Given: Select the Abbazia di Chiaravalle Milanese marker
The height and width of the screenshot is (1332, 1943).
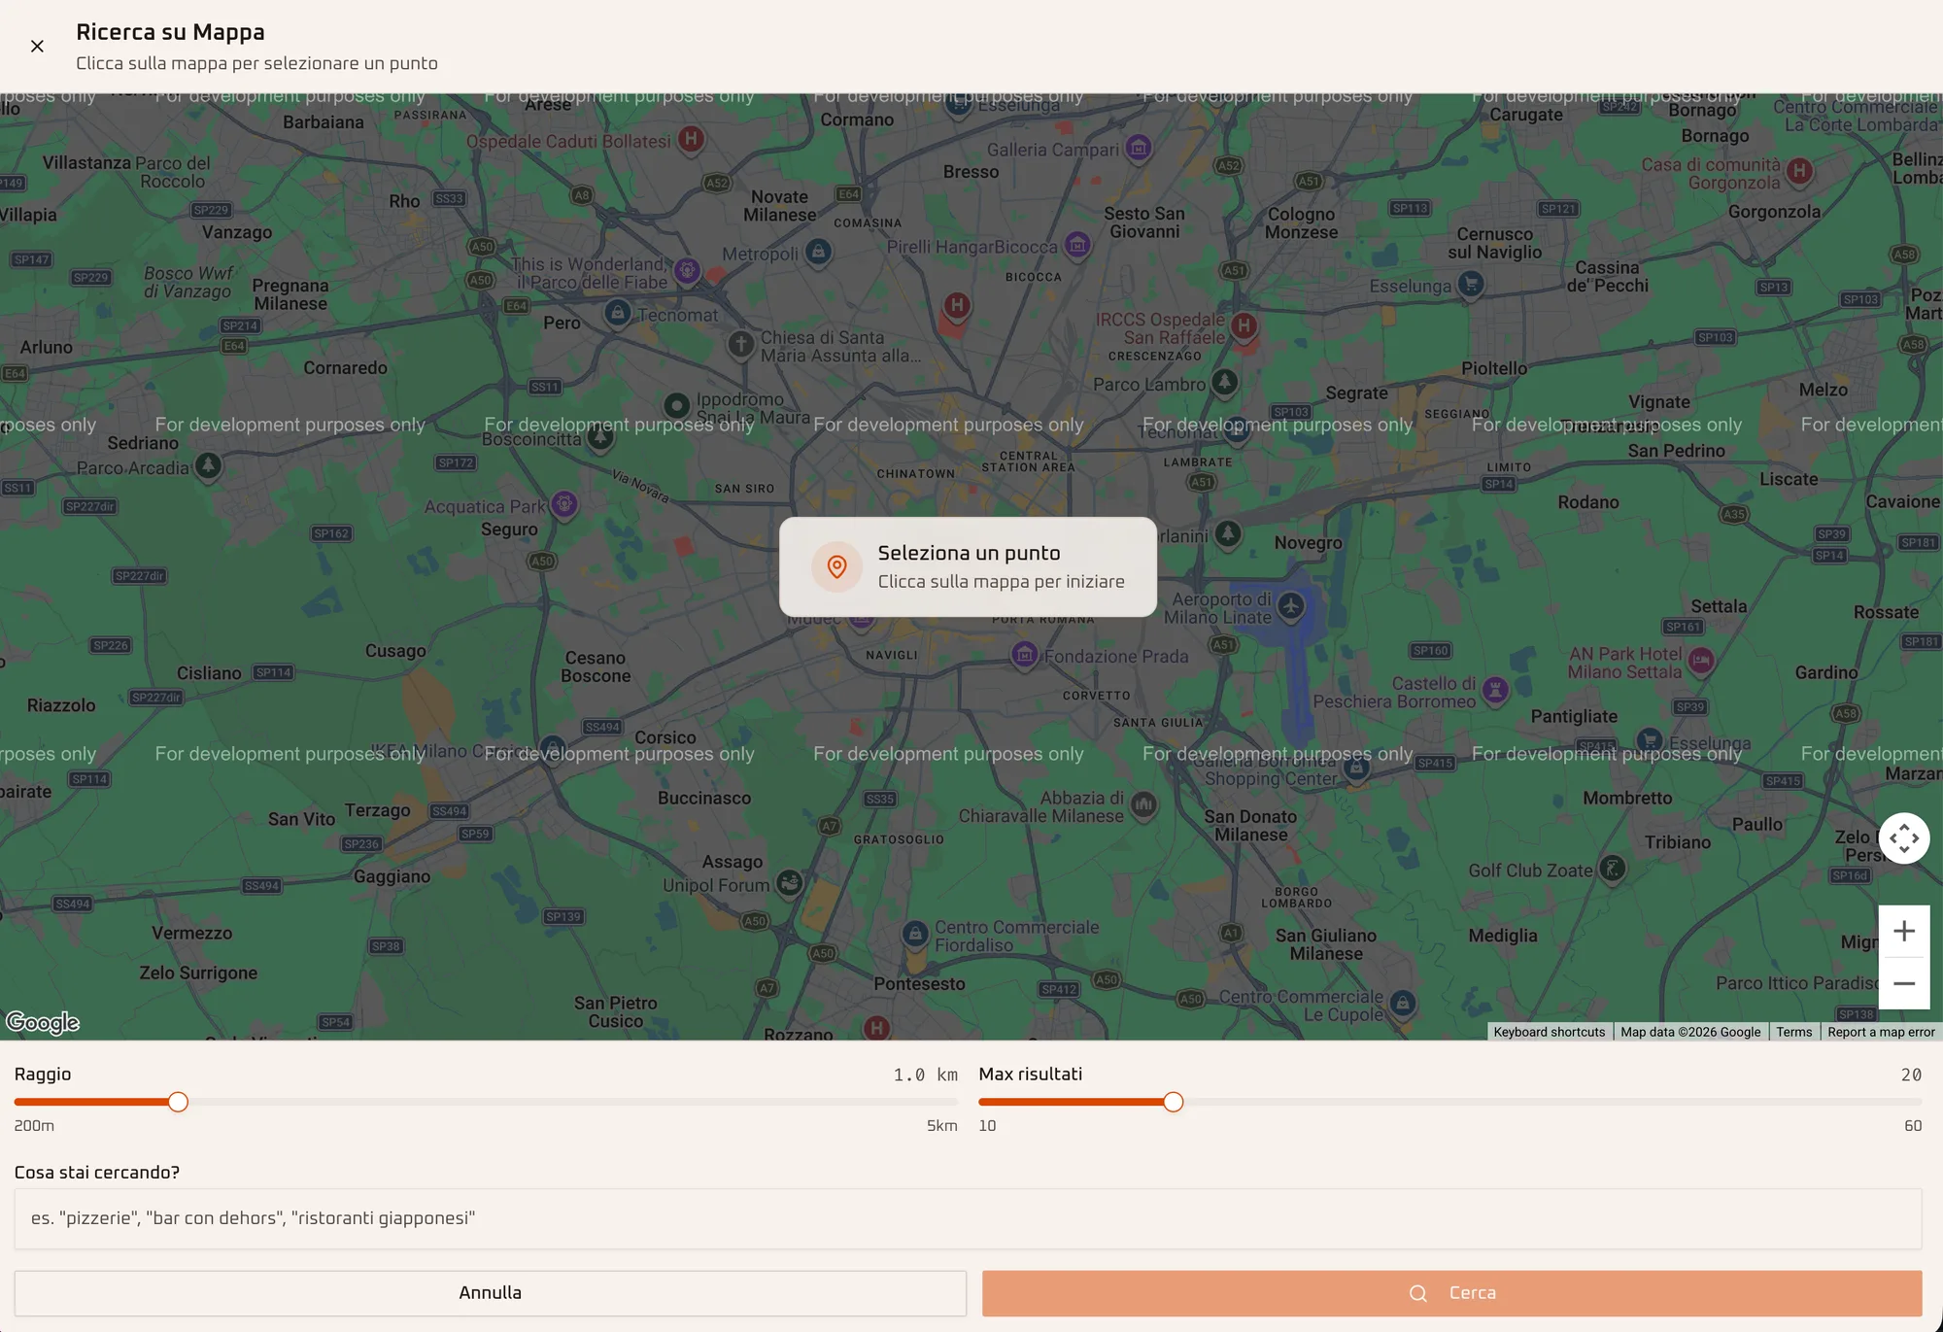Looking at the screenshot, I should [x=1143, y=804].
